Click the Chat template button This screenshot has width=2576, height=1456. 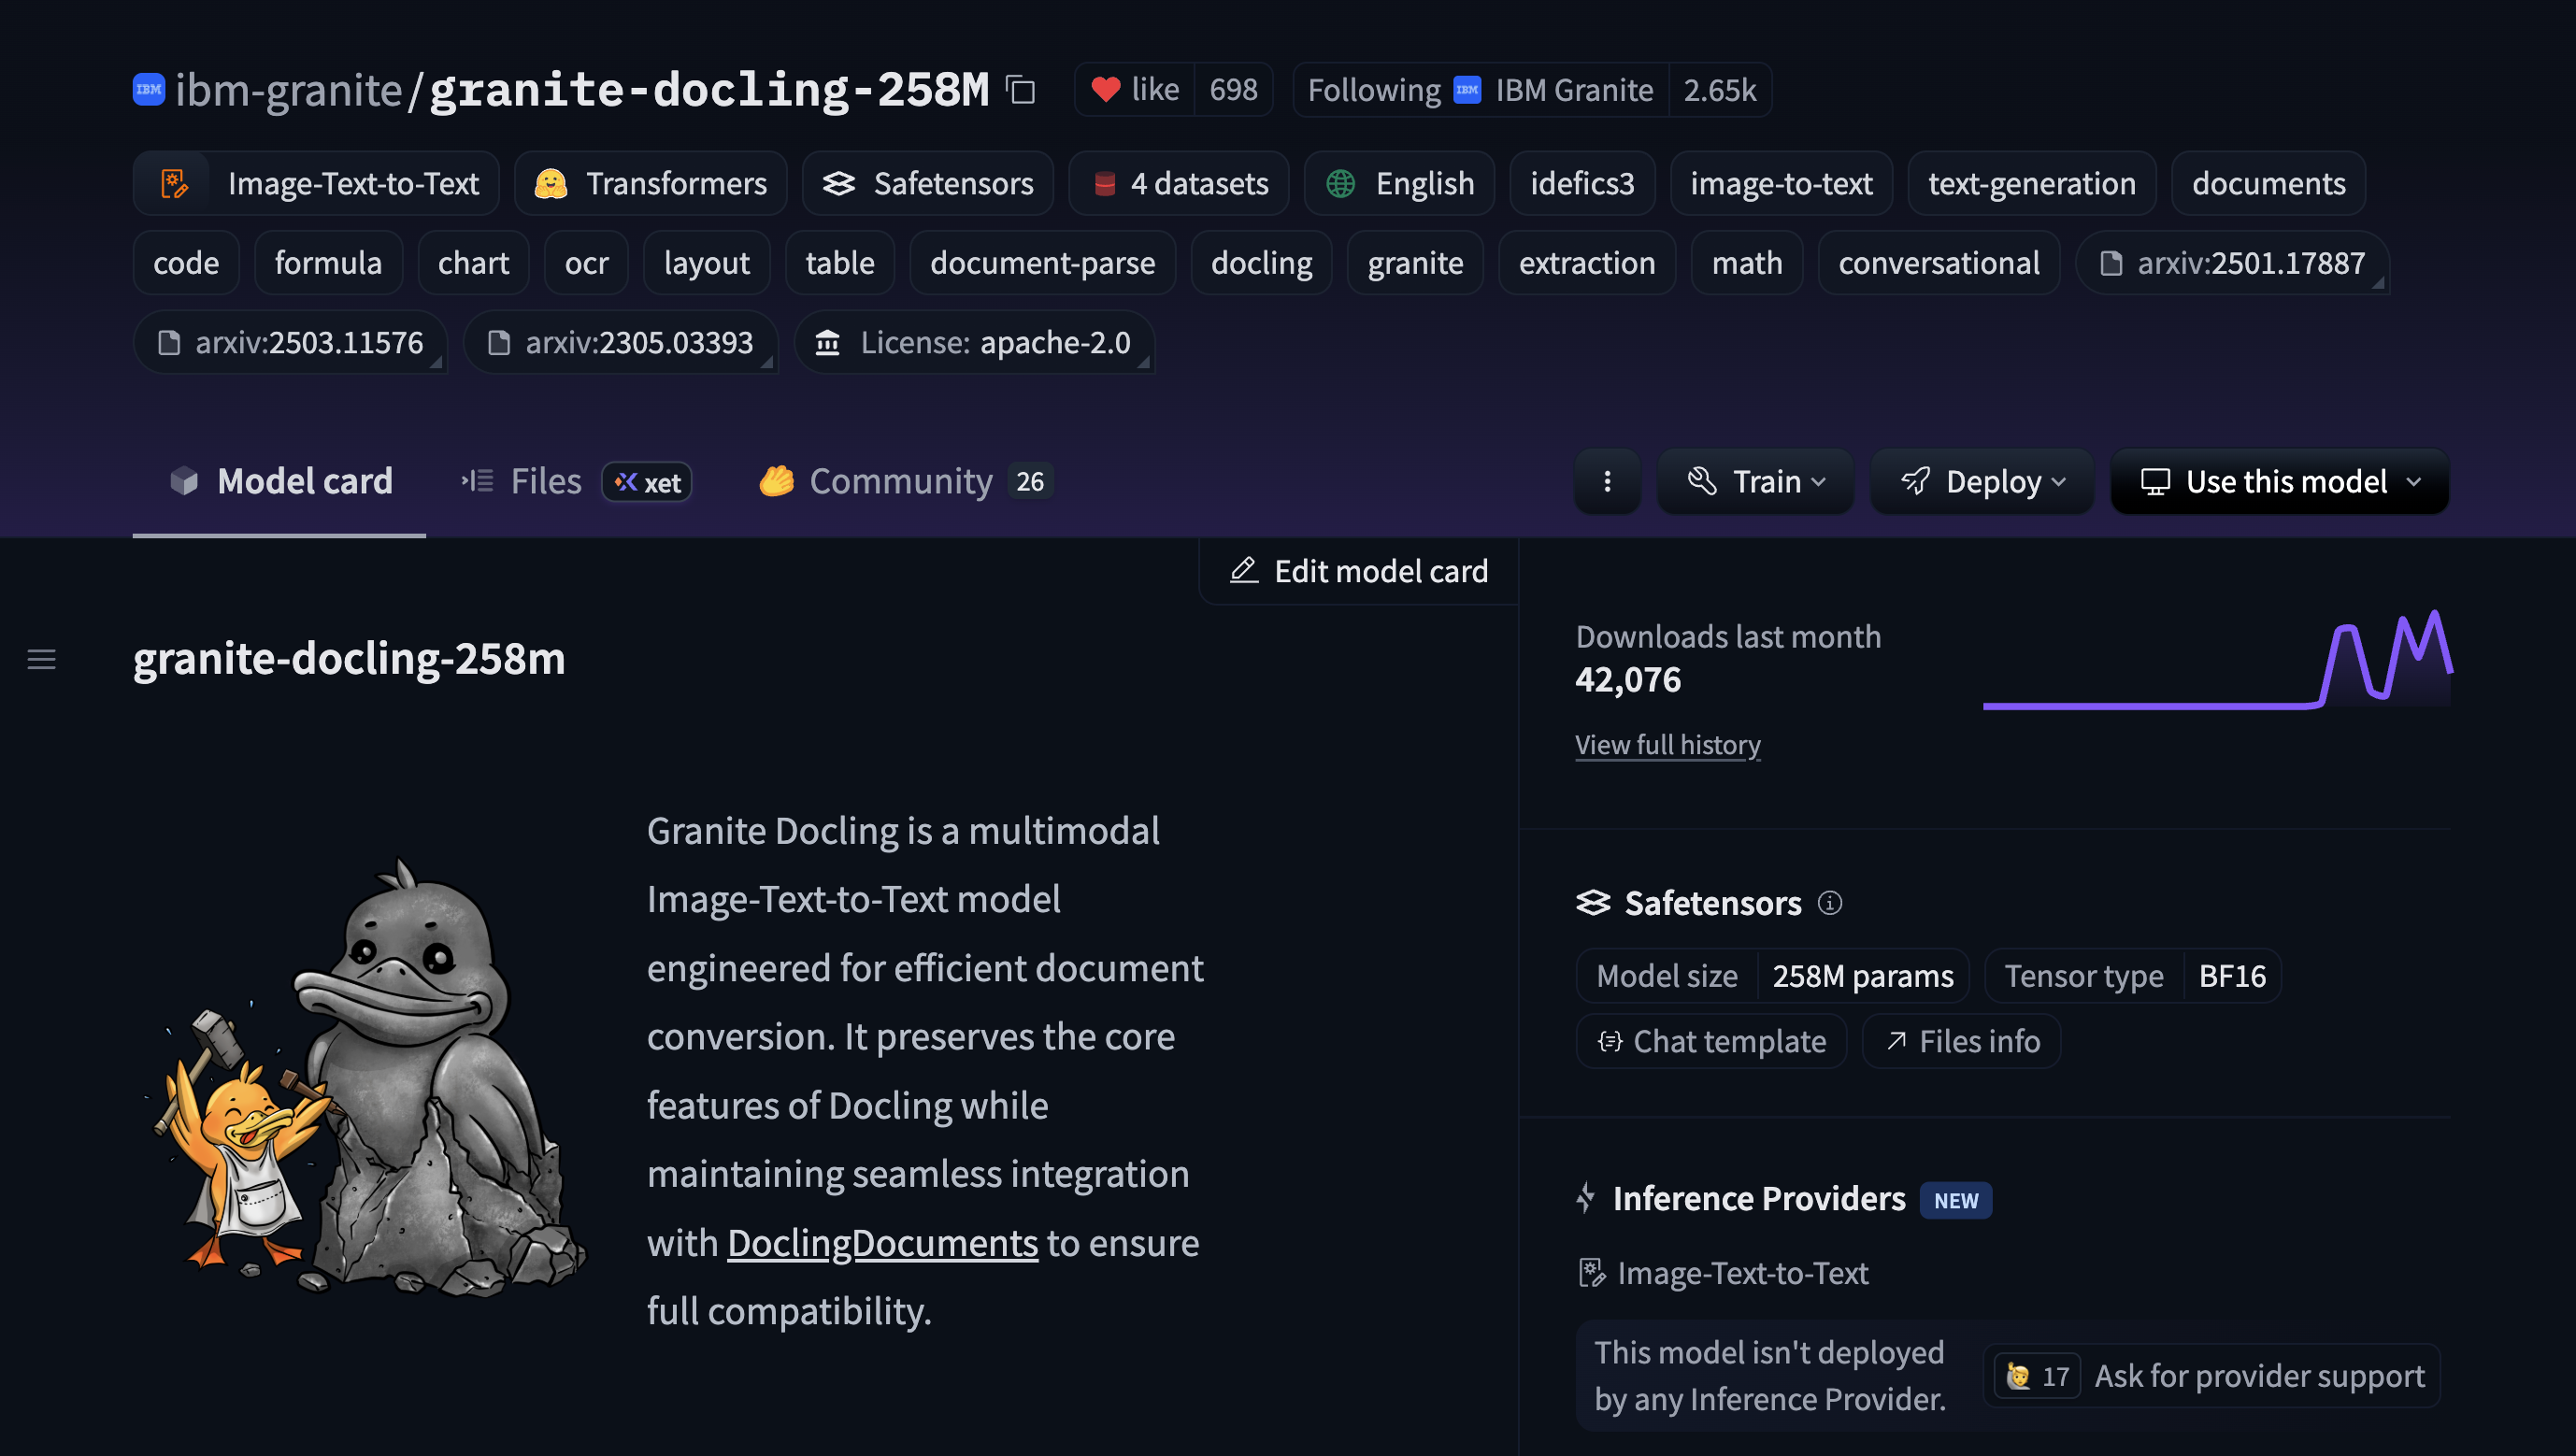click(x=1711, y=1040)
